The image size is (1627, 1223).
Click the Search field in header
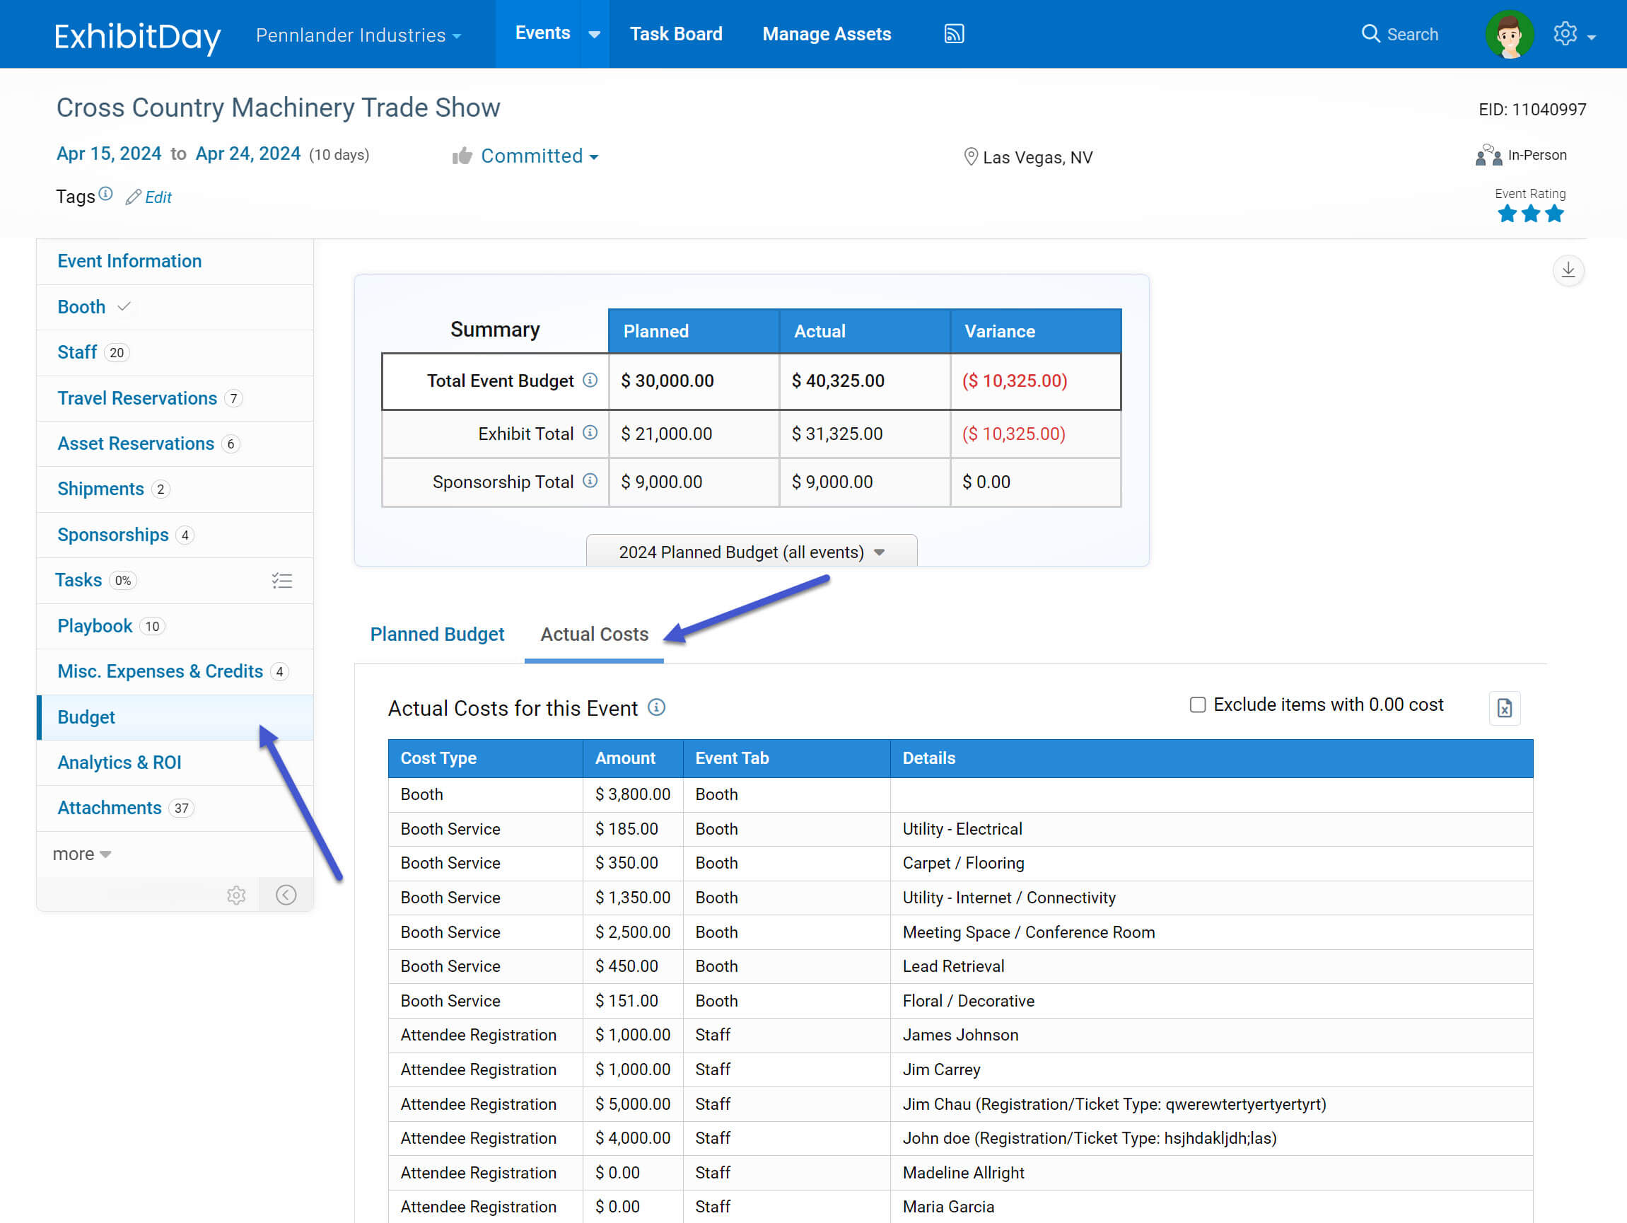pos(1400,34)
